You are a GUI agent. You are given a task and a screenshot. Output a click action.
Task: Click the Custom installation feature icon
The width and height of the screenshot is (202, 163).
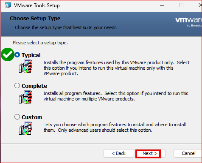(25, 128)
